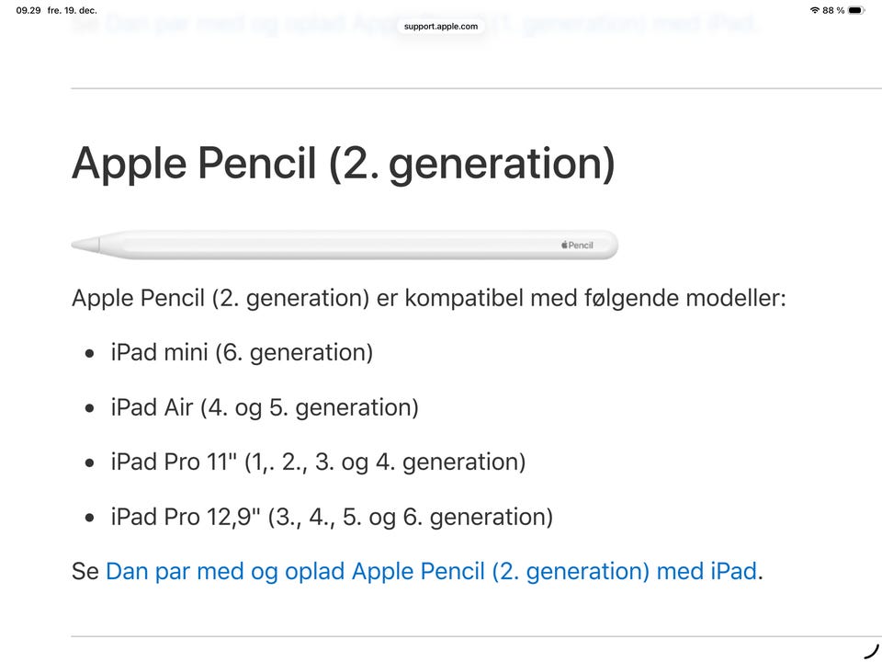Tap the bullet before iPad mini
882x662 pixels.
(89, 353)
